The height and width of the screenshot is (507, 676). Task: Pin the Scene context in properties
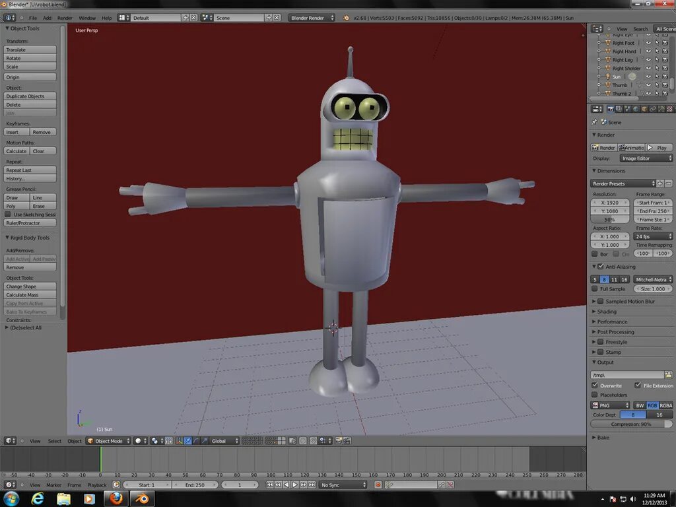coord(595,122)
